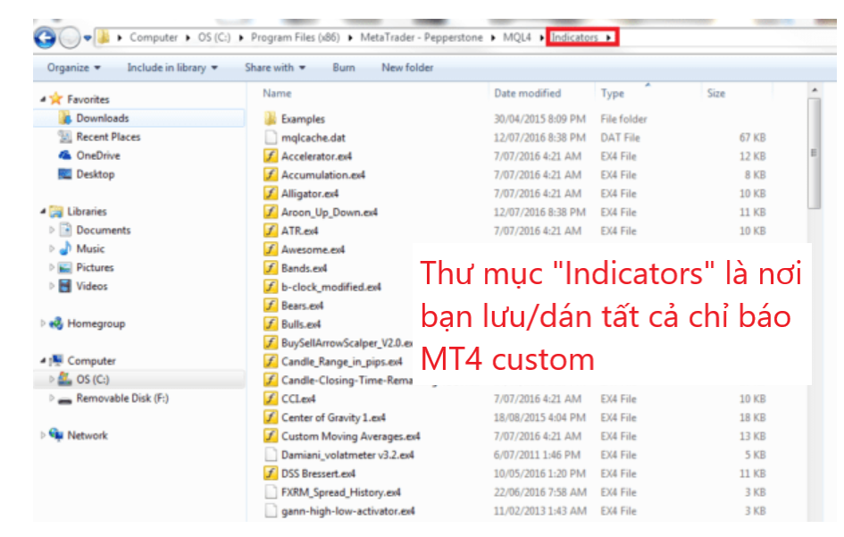Select MetaTrader - Pepperstone breadcrumb
844x537 pixels.
coord(422,38)
